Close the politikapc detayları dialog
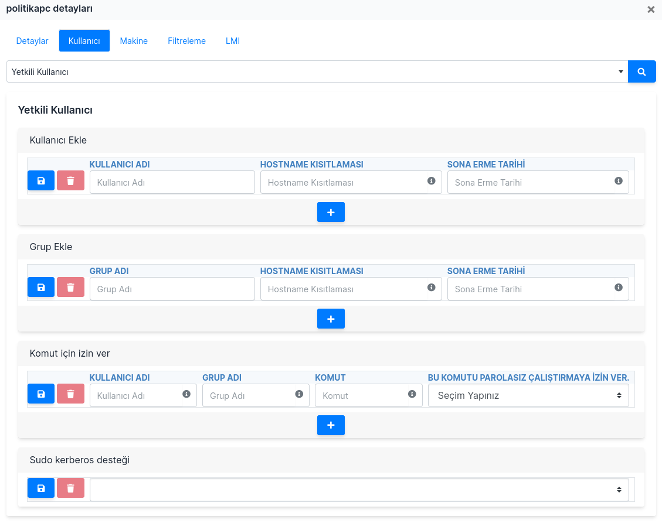Image resolution: width=662 pixels, height=523 pixels. click(x=651, y=9)
